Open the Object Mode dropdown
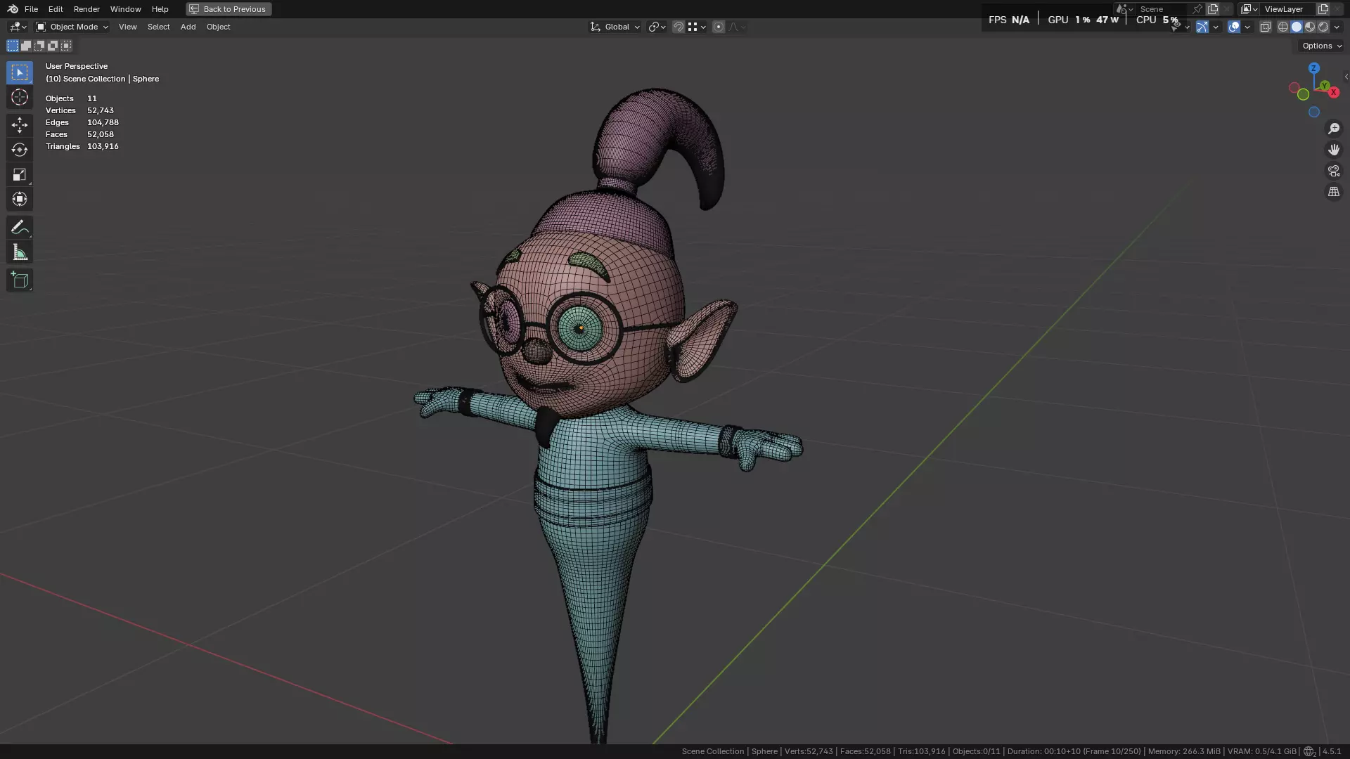Screen dimensions: 1350x759 [72, 27]
